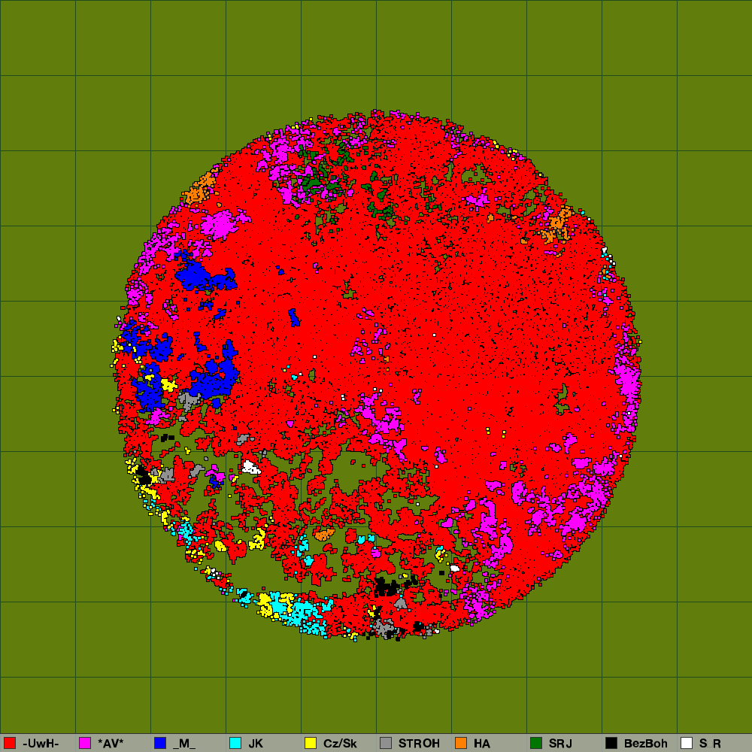Select the STROH legend label
752x752 pixels.
point(419,744)
